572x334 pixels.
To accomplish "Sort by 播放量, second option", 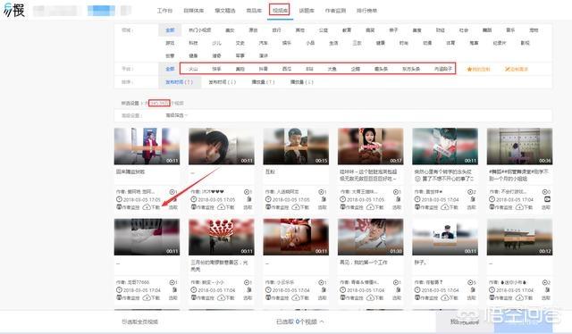I will [302, 82].
